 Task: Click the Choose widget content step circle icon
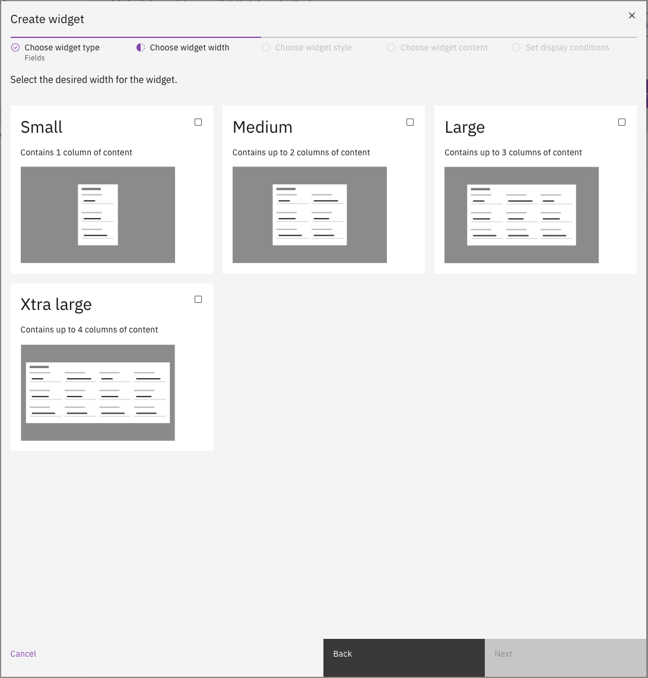pyautogui.click(x=391, y=47)
